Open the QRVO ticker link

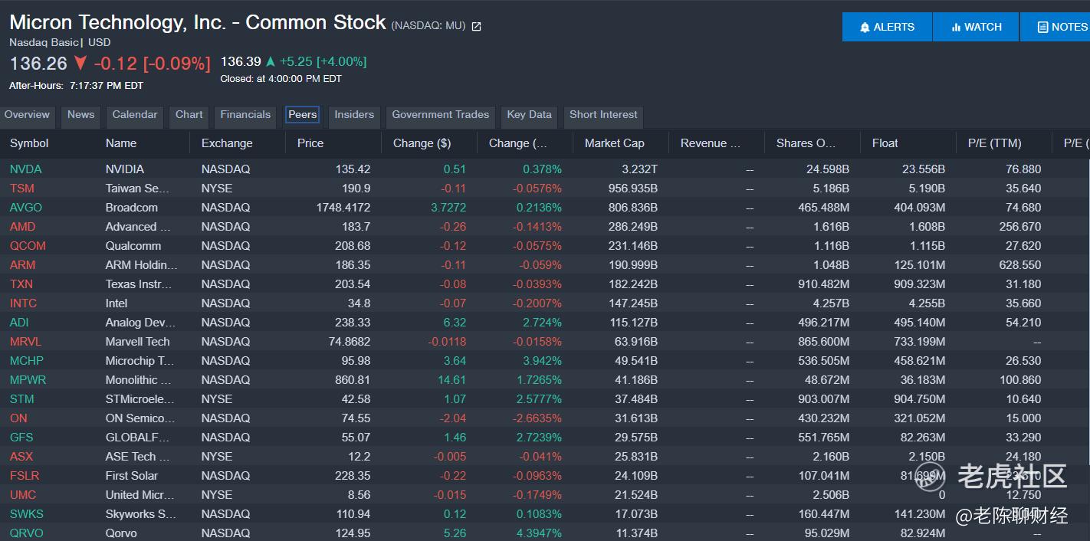pos(27,533)
